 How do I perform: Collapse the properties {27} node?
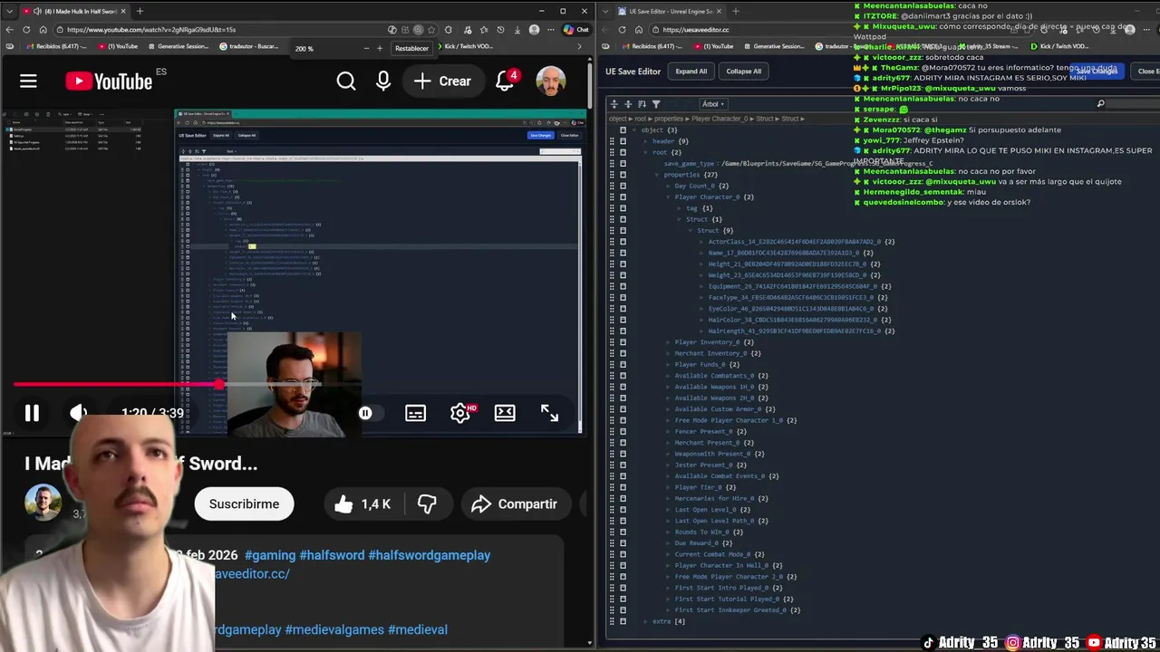tap(657, 175)
